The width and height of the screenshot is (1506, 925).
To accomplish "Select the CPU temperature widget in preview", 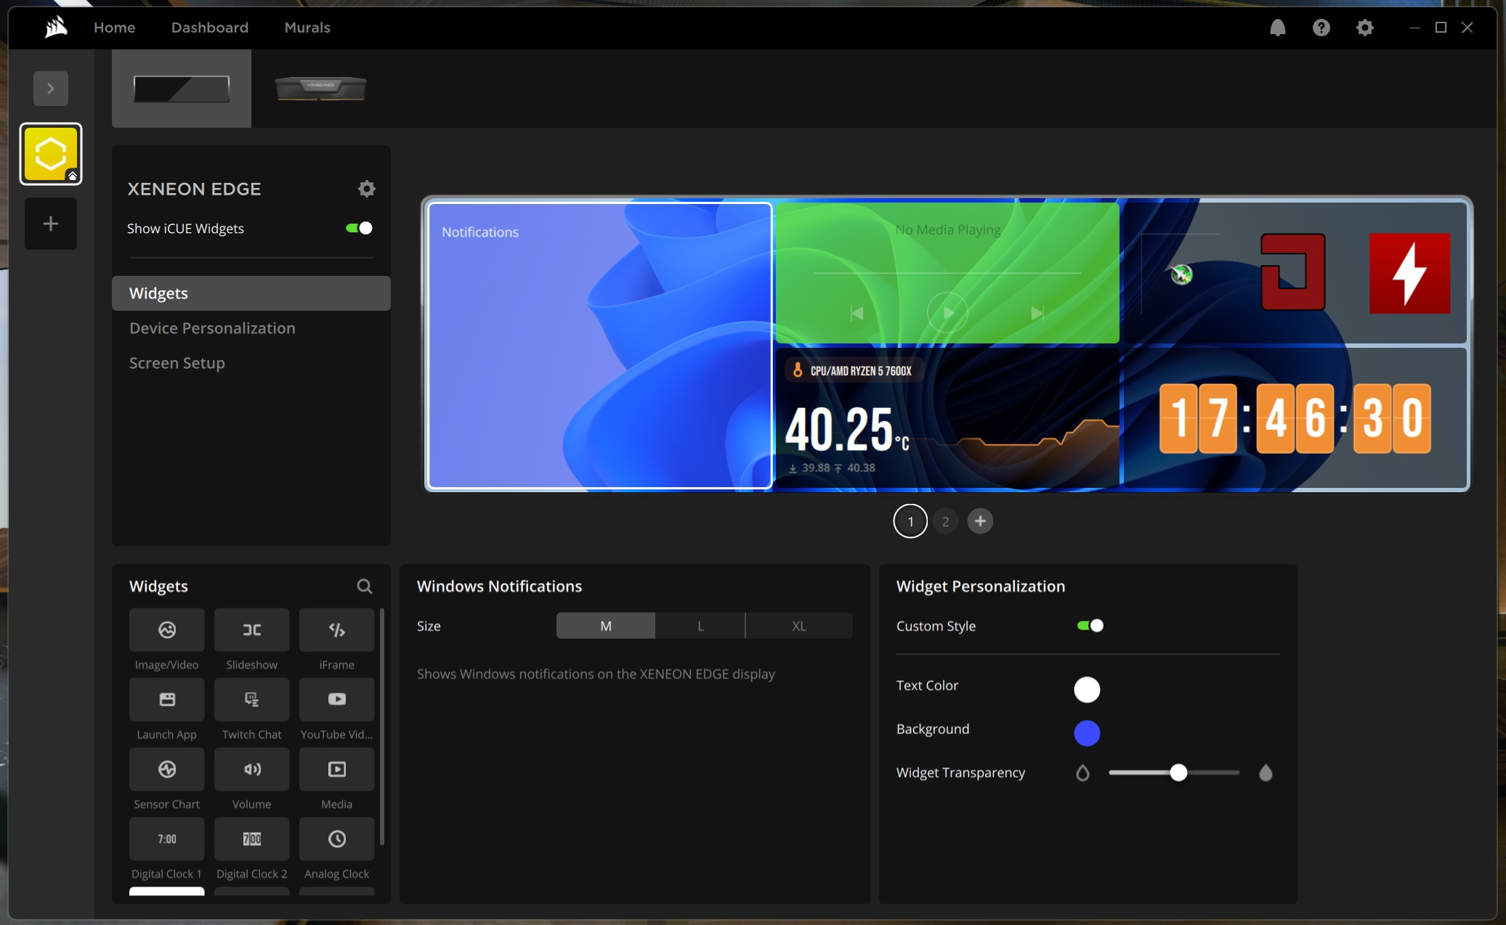I will coord(947,418).
